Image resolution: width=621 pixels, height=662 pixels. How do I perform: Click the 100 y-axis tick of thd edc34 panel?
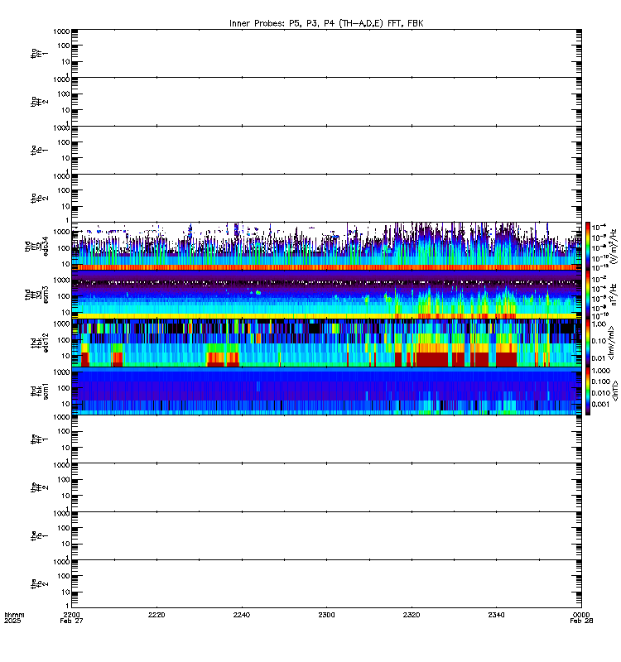coord(63,247)
